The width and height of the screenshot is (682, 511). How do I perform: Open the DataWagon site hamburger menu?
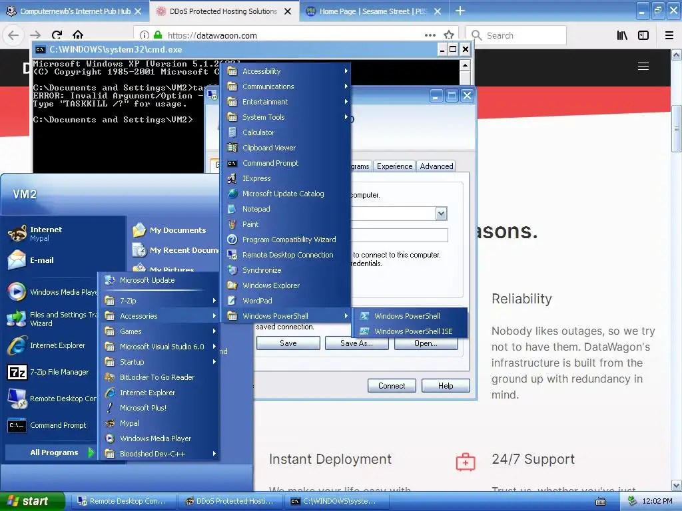643,66
